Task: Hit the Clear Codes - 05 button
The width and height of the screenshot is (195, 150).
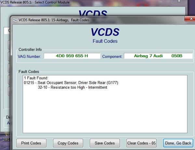Action: click(x=141, y=143)
